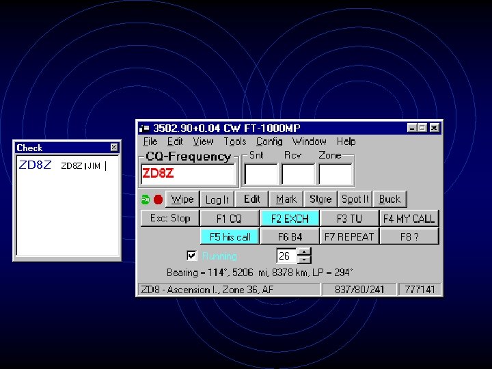Click the bold Edit button
Viewport: 492px width, 369px height.
click(x=251, y=200)
